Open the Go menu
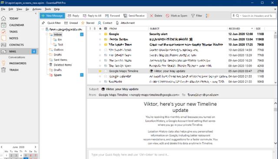 27,9
